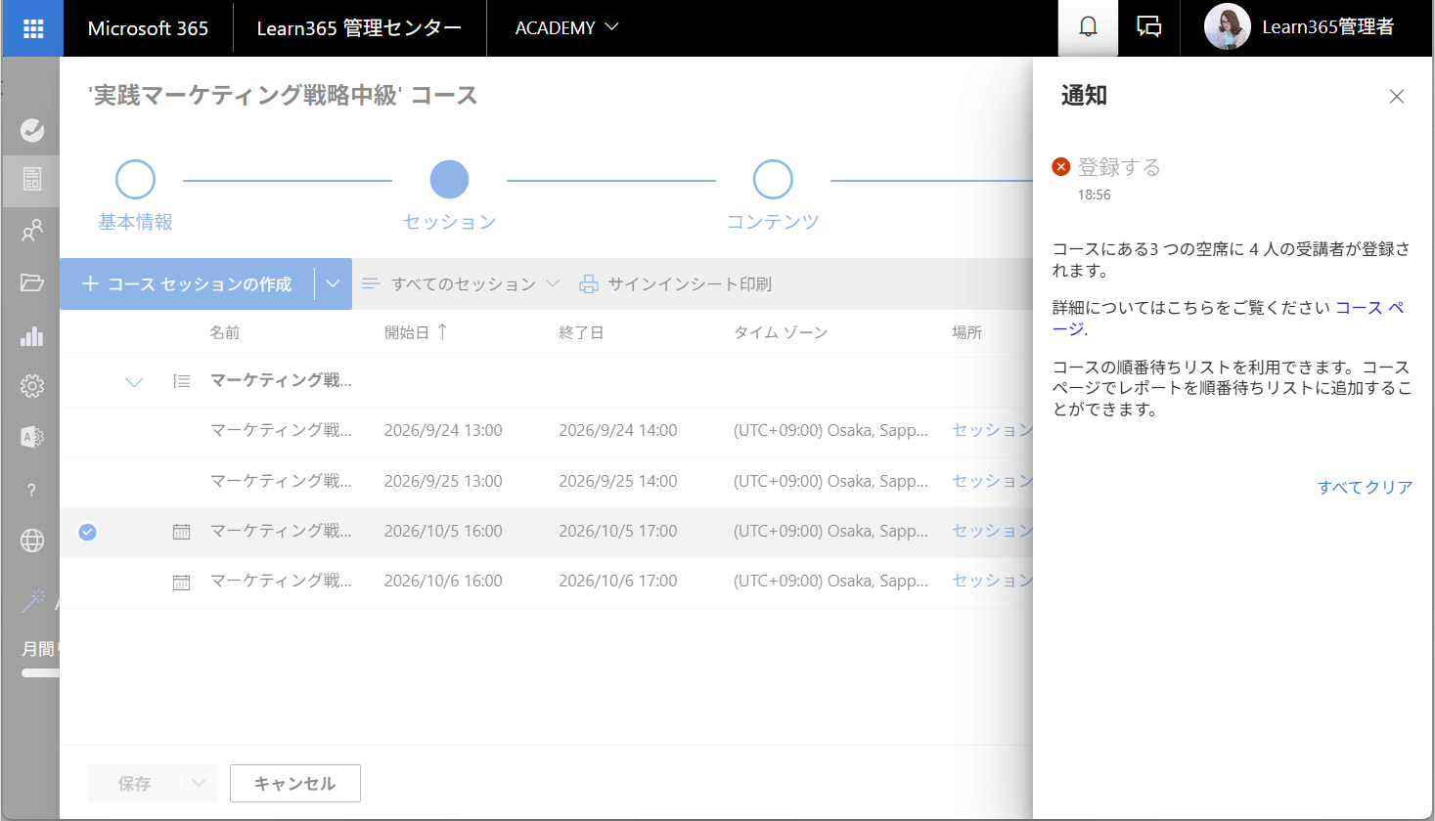Screen dimensions: 1435x821
Task: Click the 終了日 column header
Action: click(x=581, y=332)
